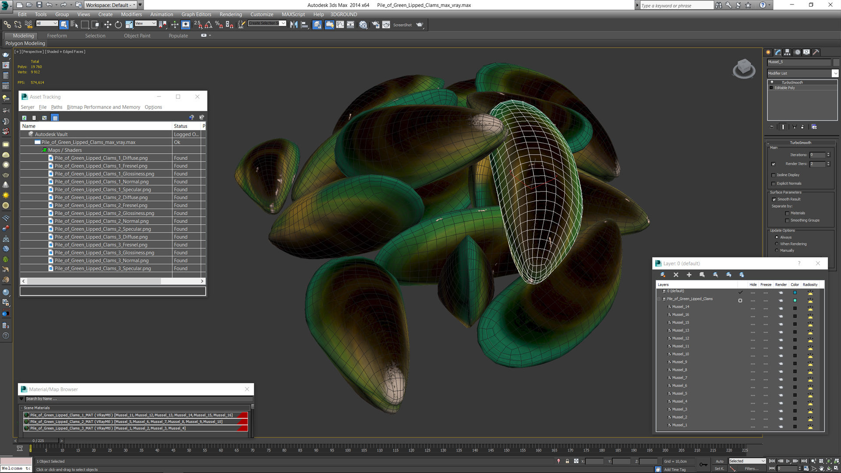Image resolution: width=841 pixels, height=473 pixels.
Task: Click the Set K. button
Action: (720, 469)
